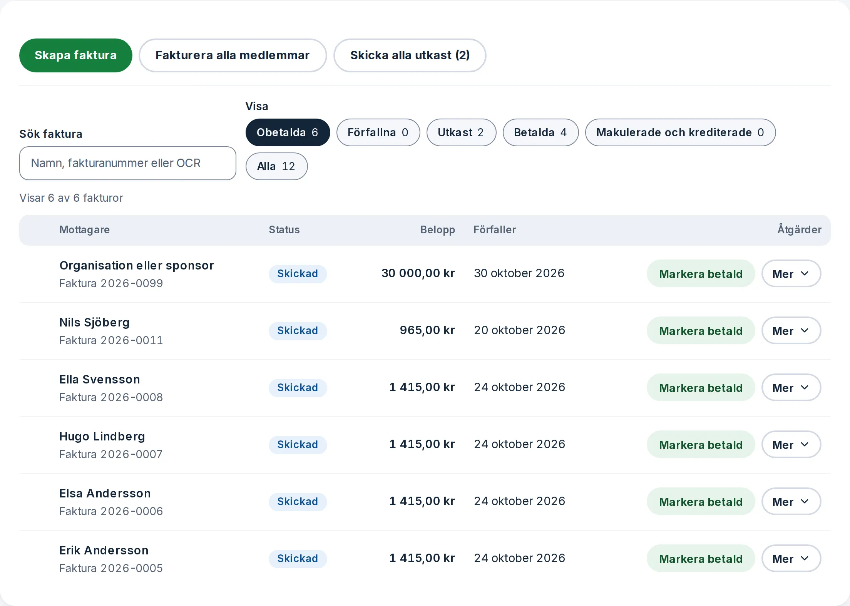
Task: Expand the Mer dropdown for Erik Andersson
Action: 791,559
